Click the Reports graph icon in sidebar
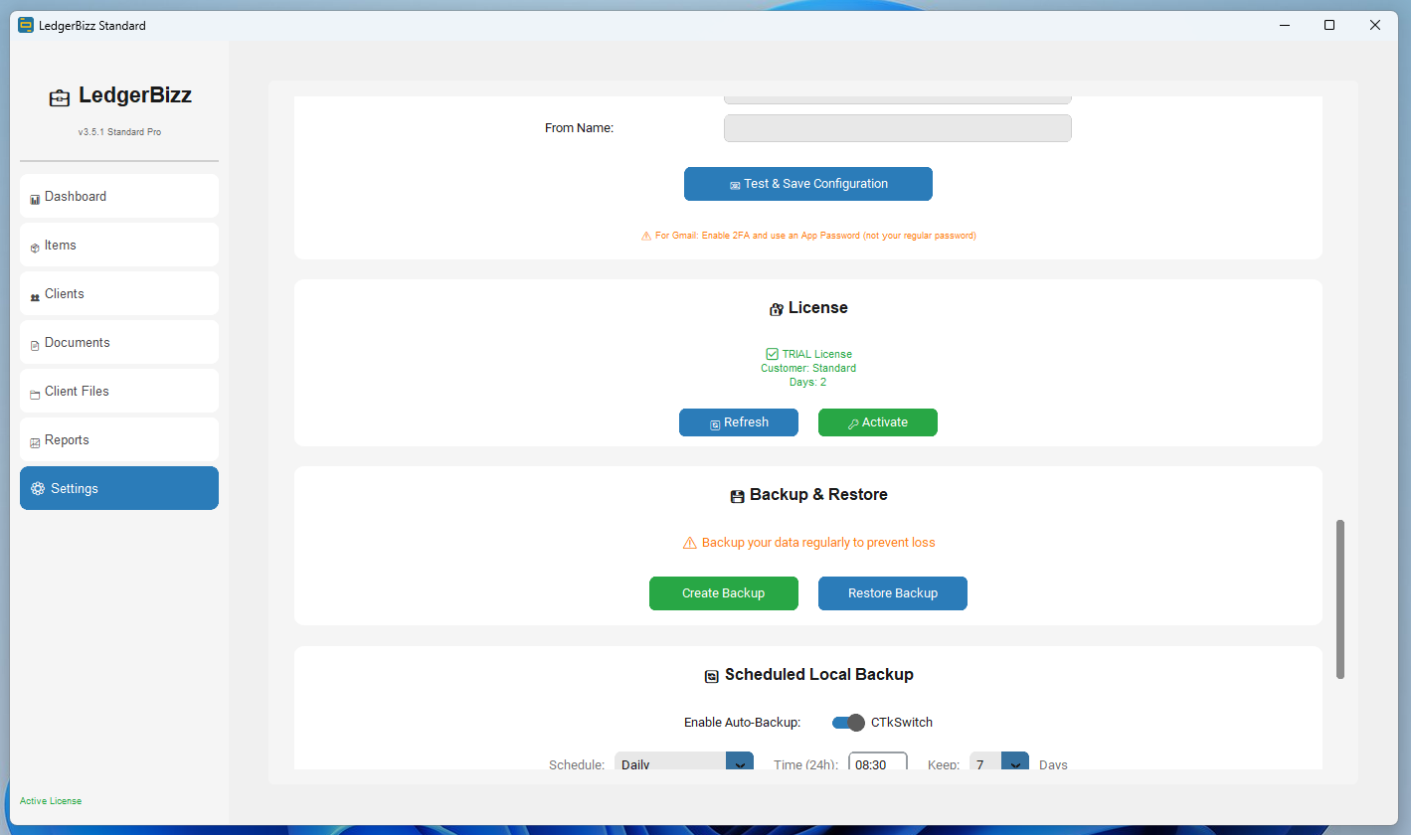The image size is (1411, 835). pyautogui.click(x=35, y=442)
